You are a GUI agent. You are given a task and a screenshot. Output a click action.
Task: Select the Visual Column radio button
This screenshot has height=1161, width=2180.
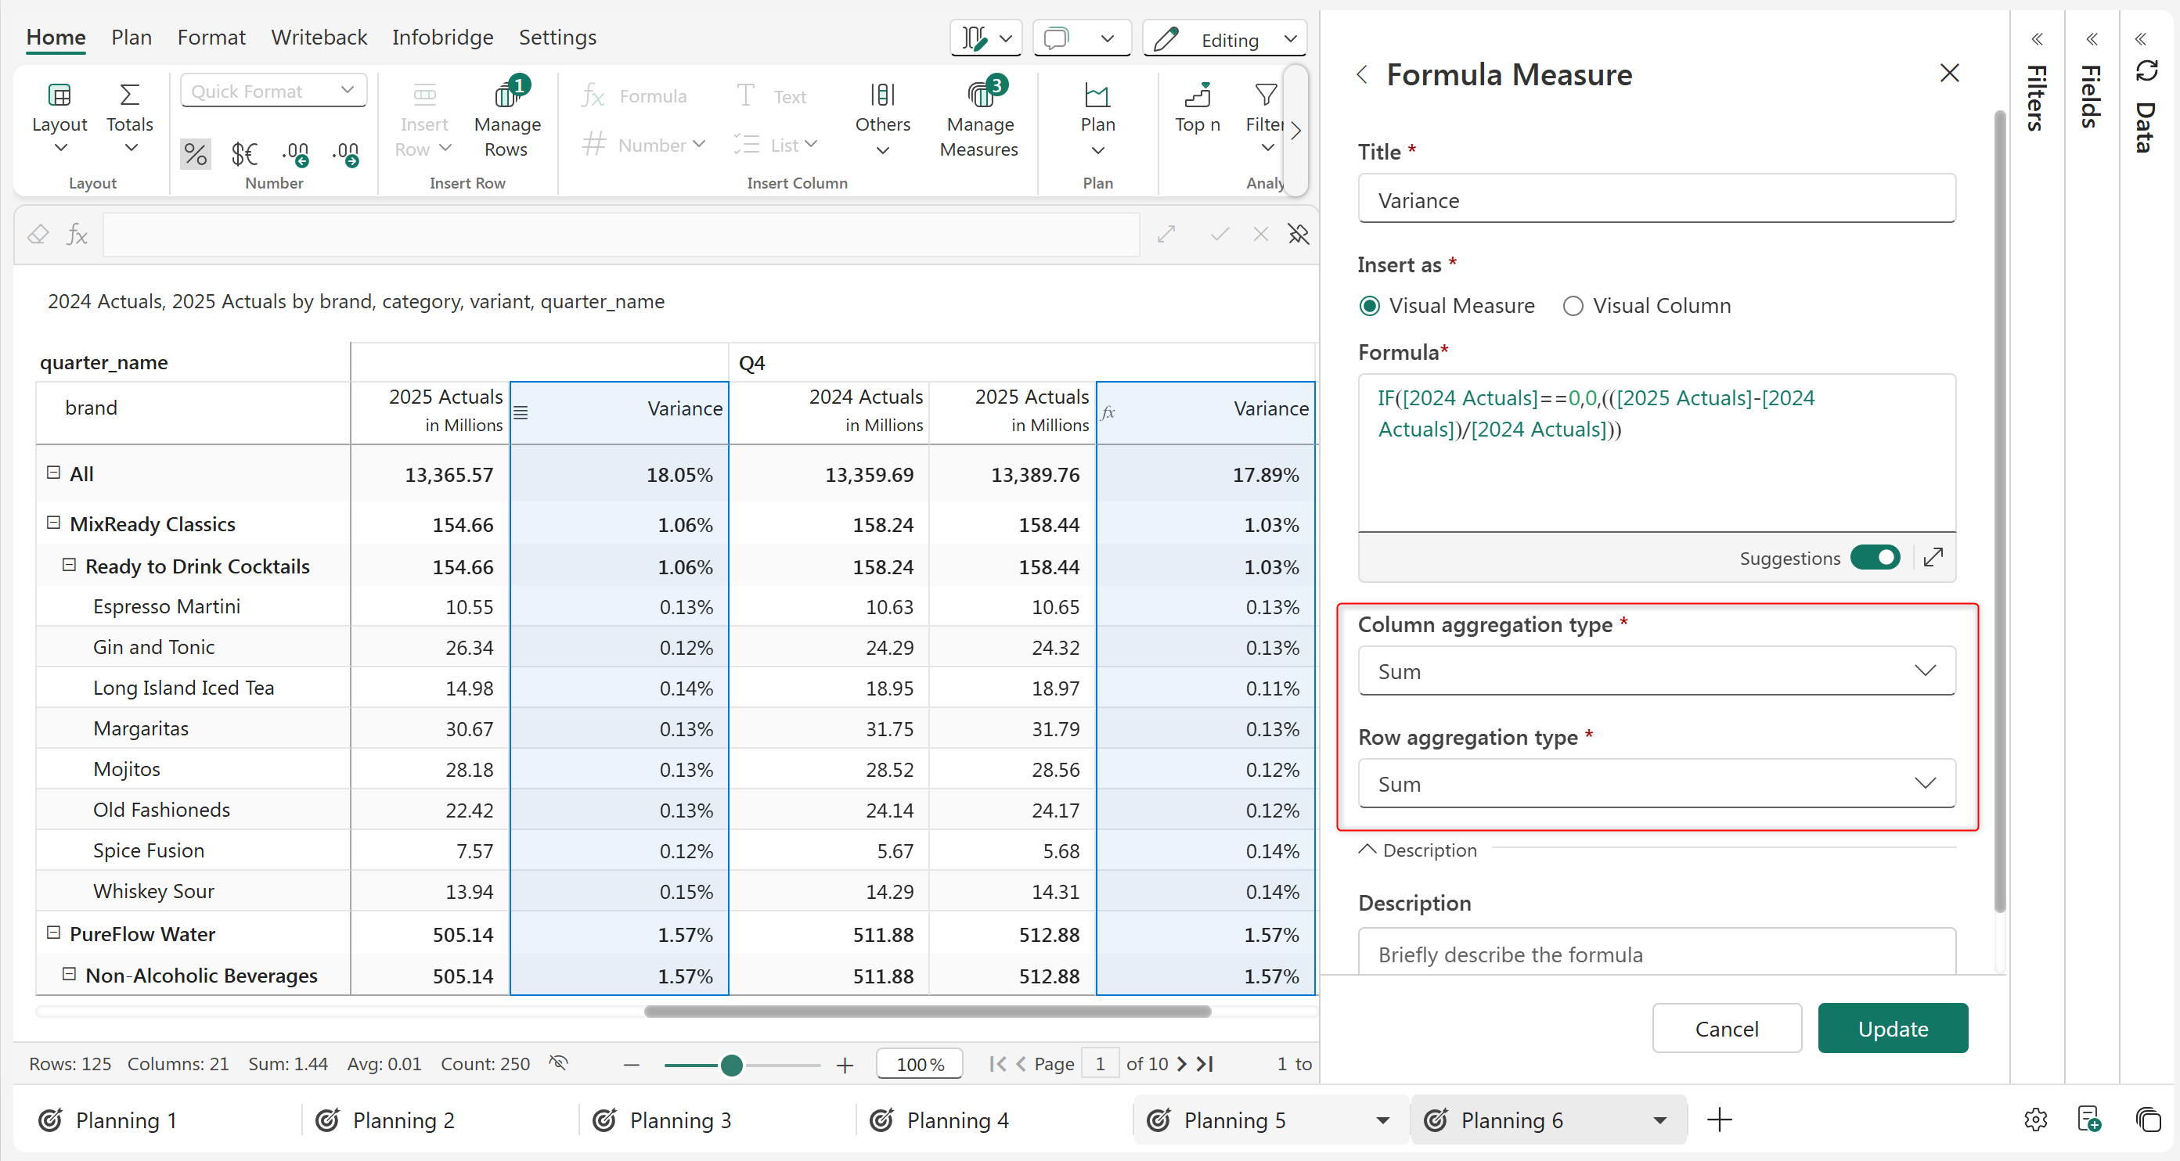(1573, 306)
